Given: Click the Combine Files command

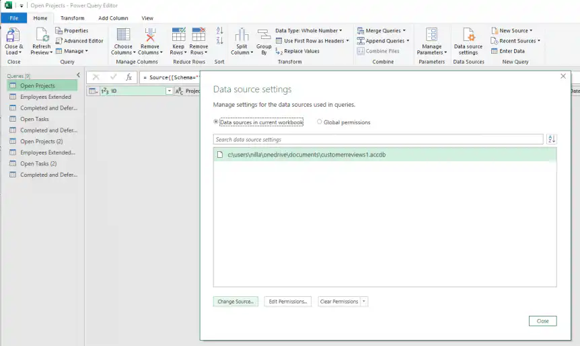Looking at the screenshot, I should (x=378, y=51).
